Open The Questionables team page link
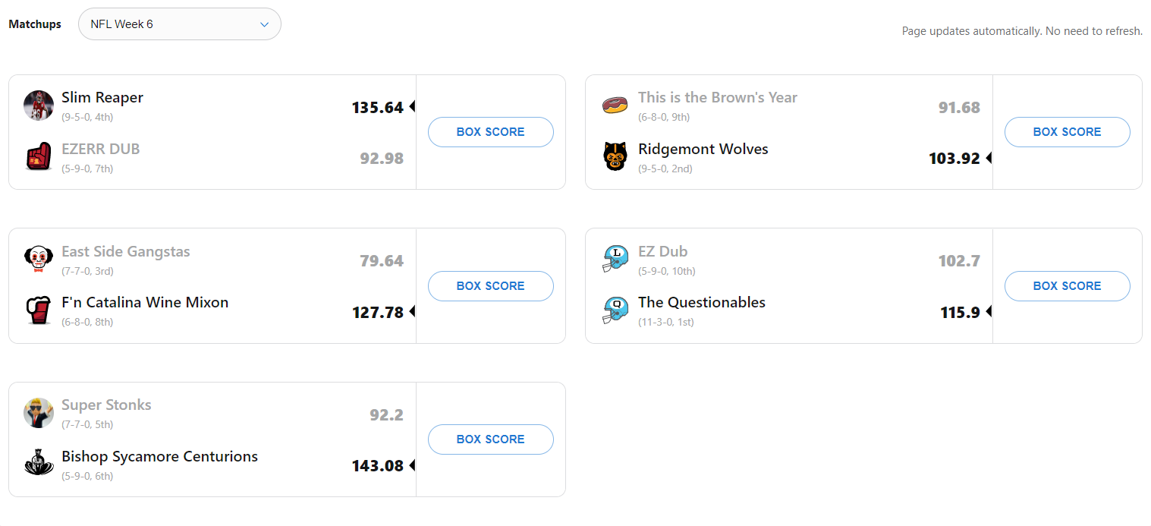This screenshot has width=1151, height=526. click(x=702, y=302)
